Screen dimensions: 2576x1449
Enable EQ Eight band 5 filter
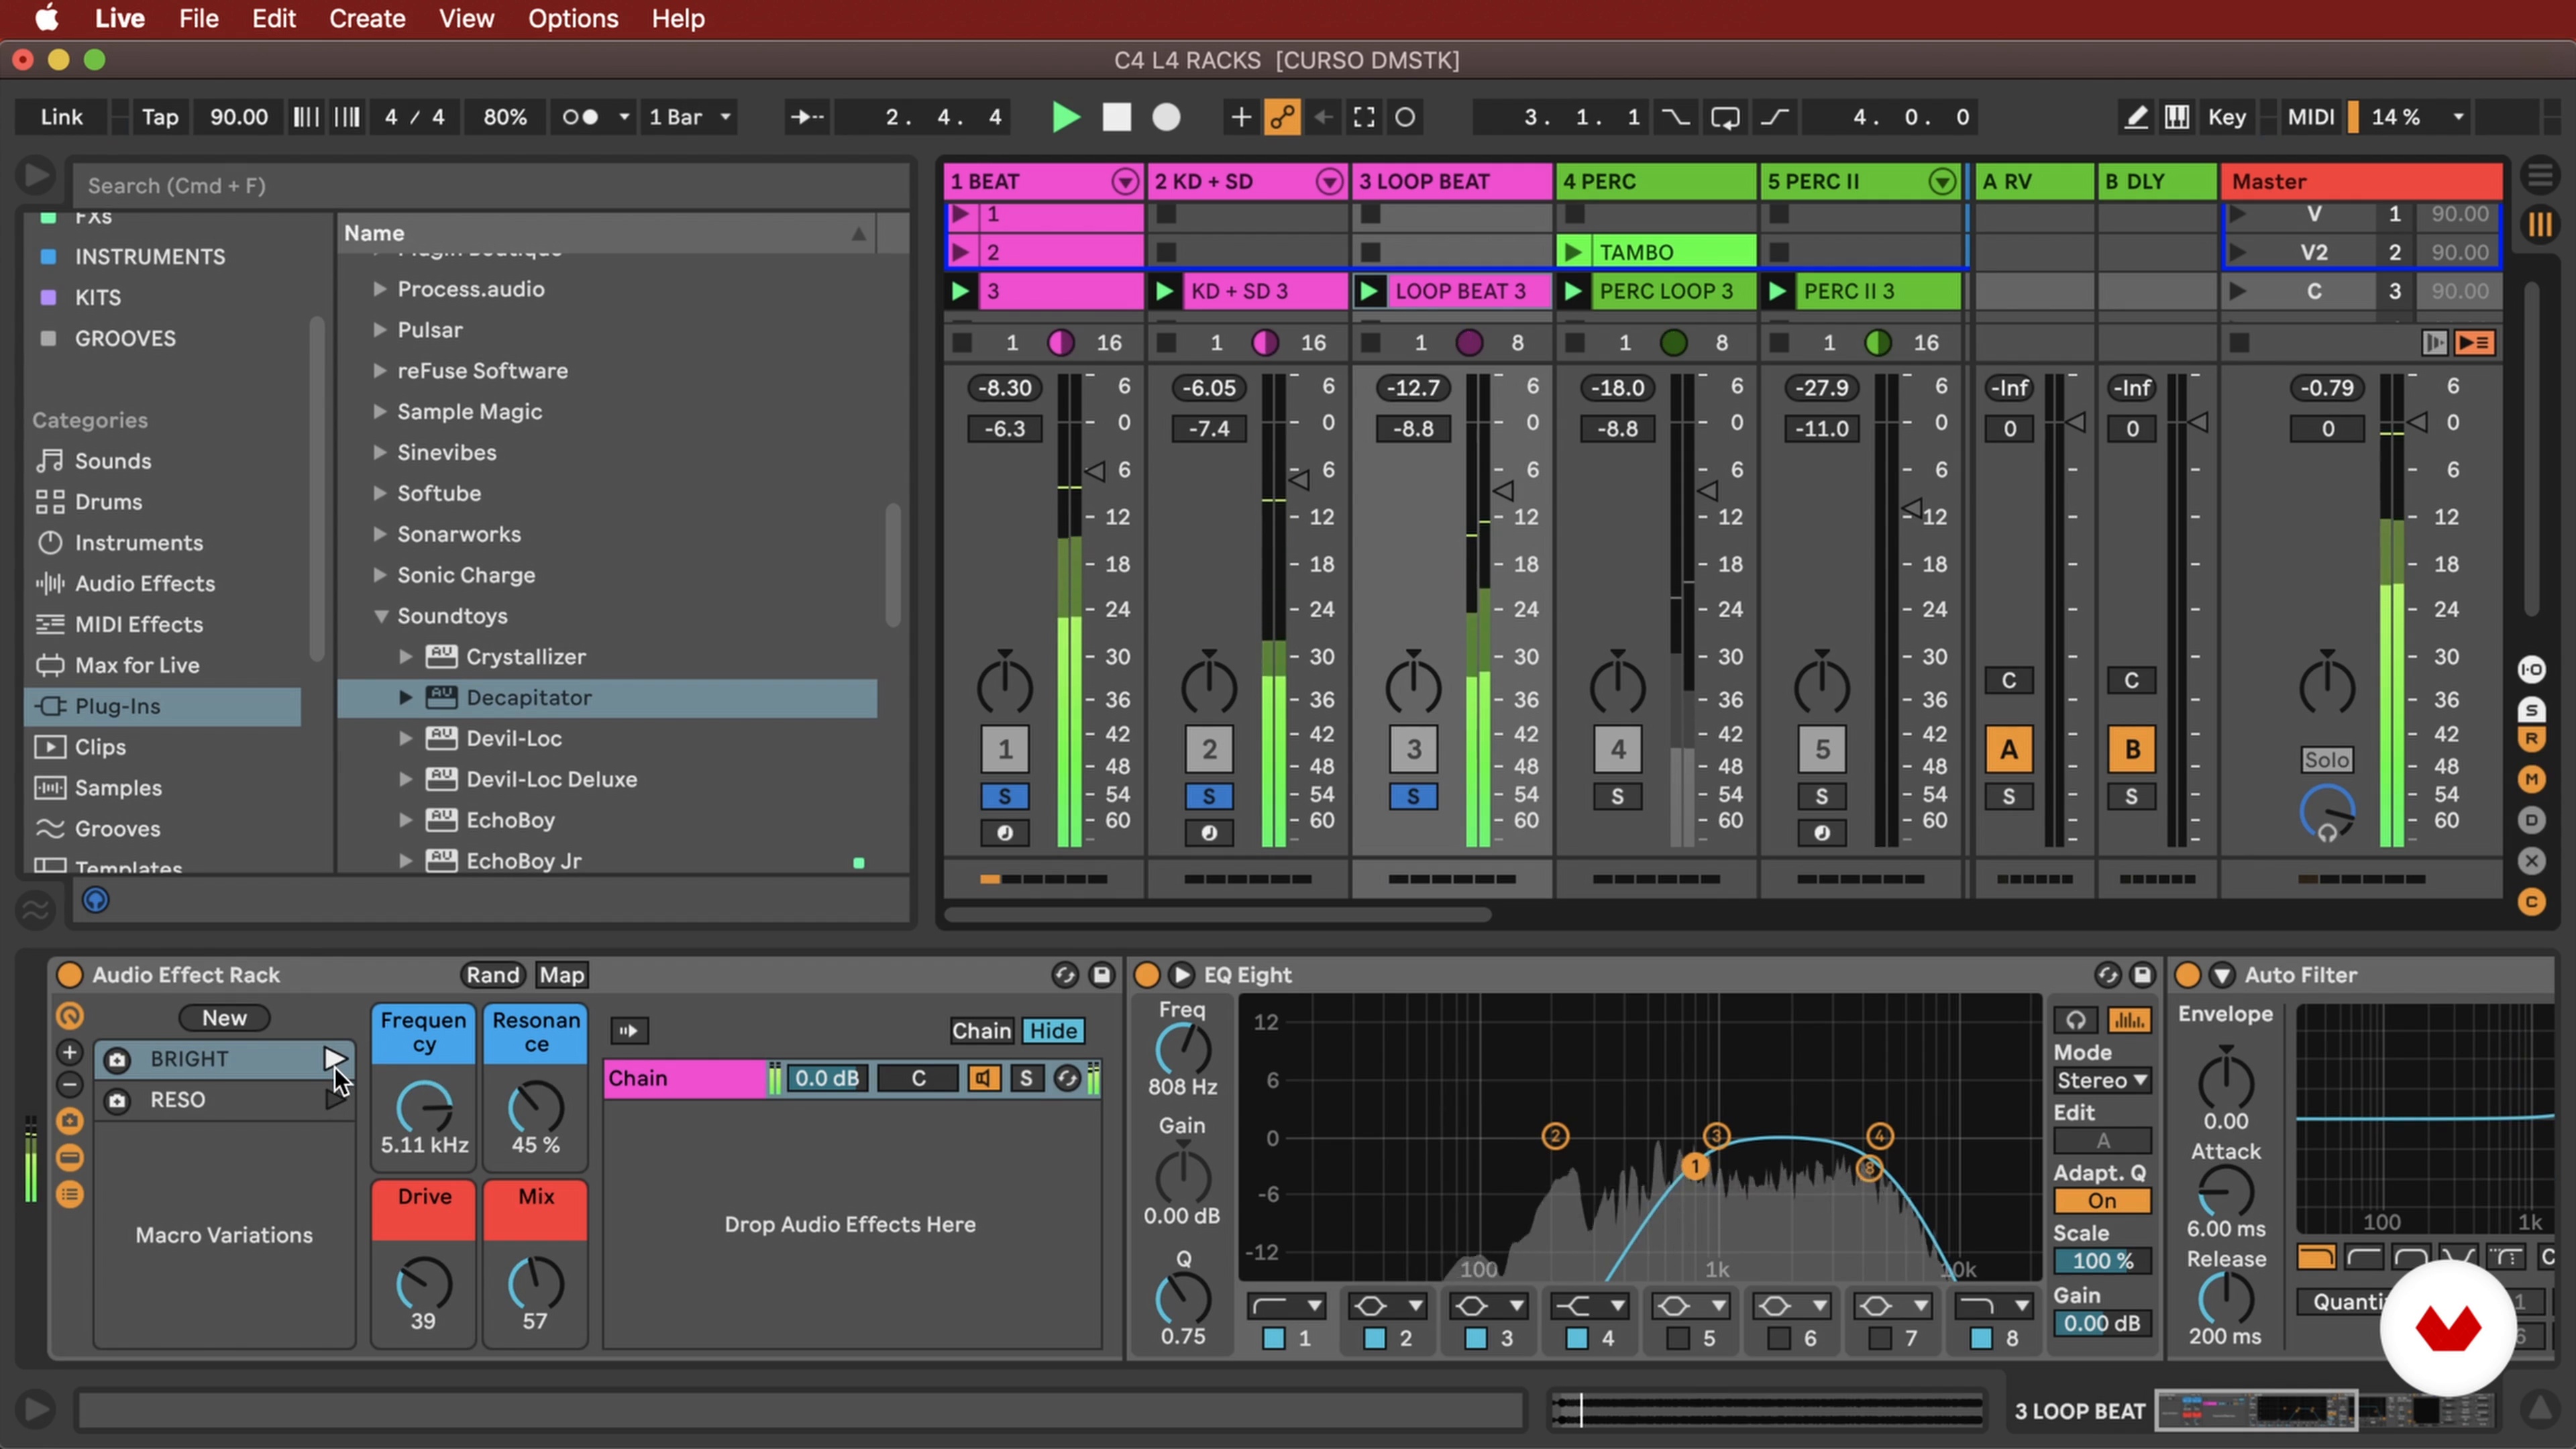tap(1678, 1338)
